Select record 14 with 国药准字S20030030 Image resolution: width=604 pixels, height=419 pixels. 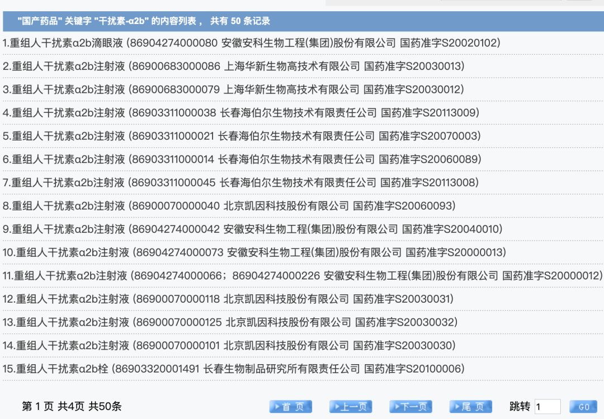[229, 345]
